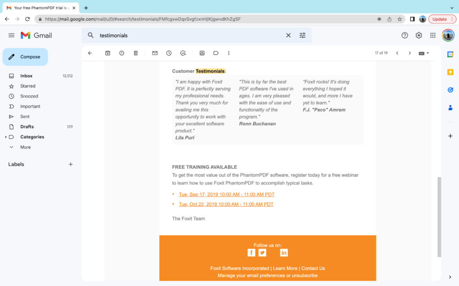Open a new browser tab

(86, 8)
